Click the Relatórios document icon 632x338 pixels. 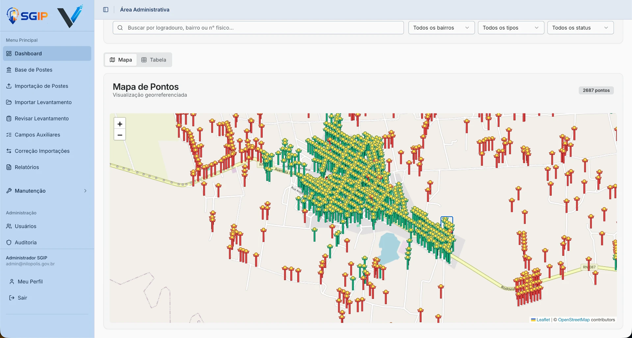tap(9, 167)
